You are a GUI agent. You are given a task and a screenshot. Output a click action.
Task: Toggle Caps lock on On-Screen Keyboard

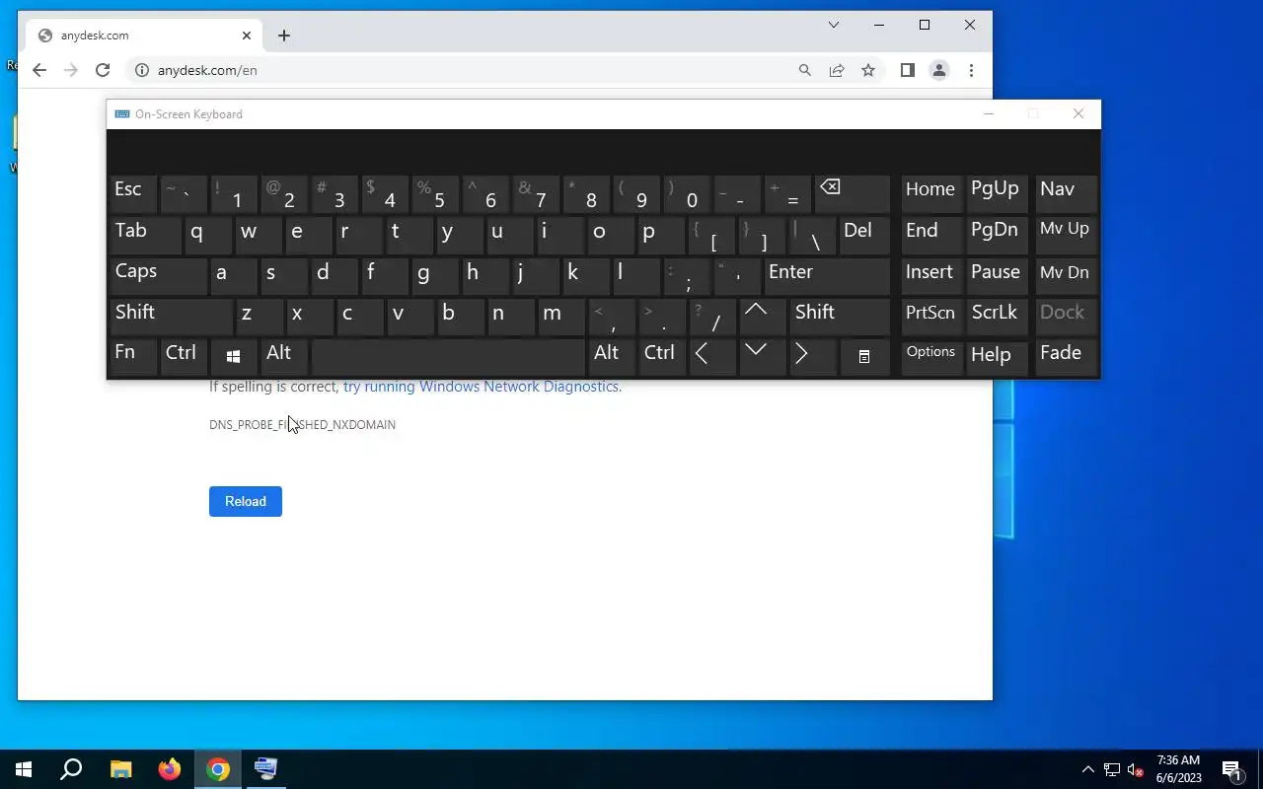[x=158, y=275]
